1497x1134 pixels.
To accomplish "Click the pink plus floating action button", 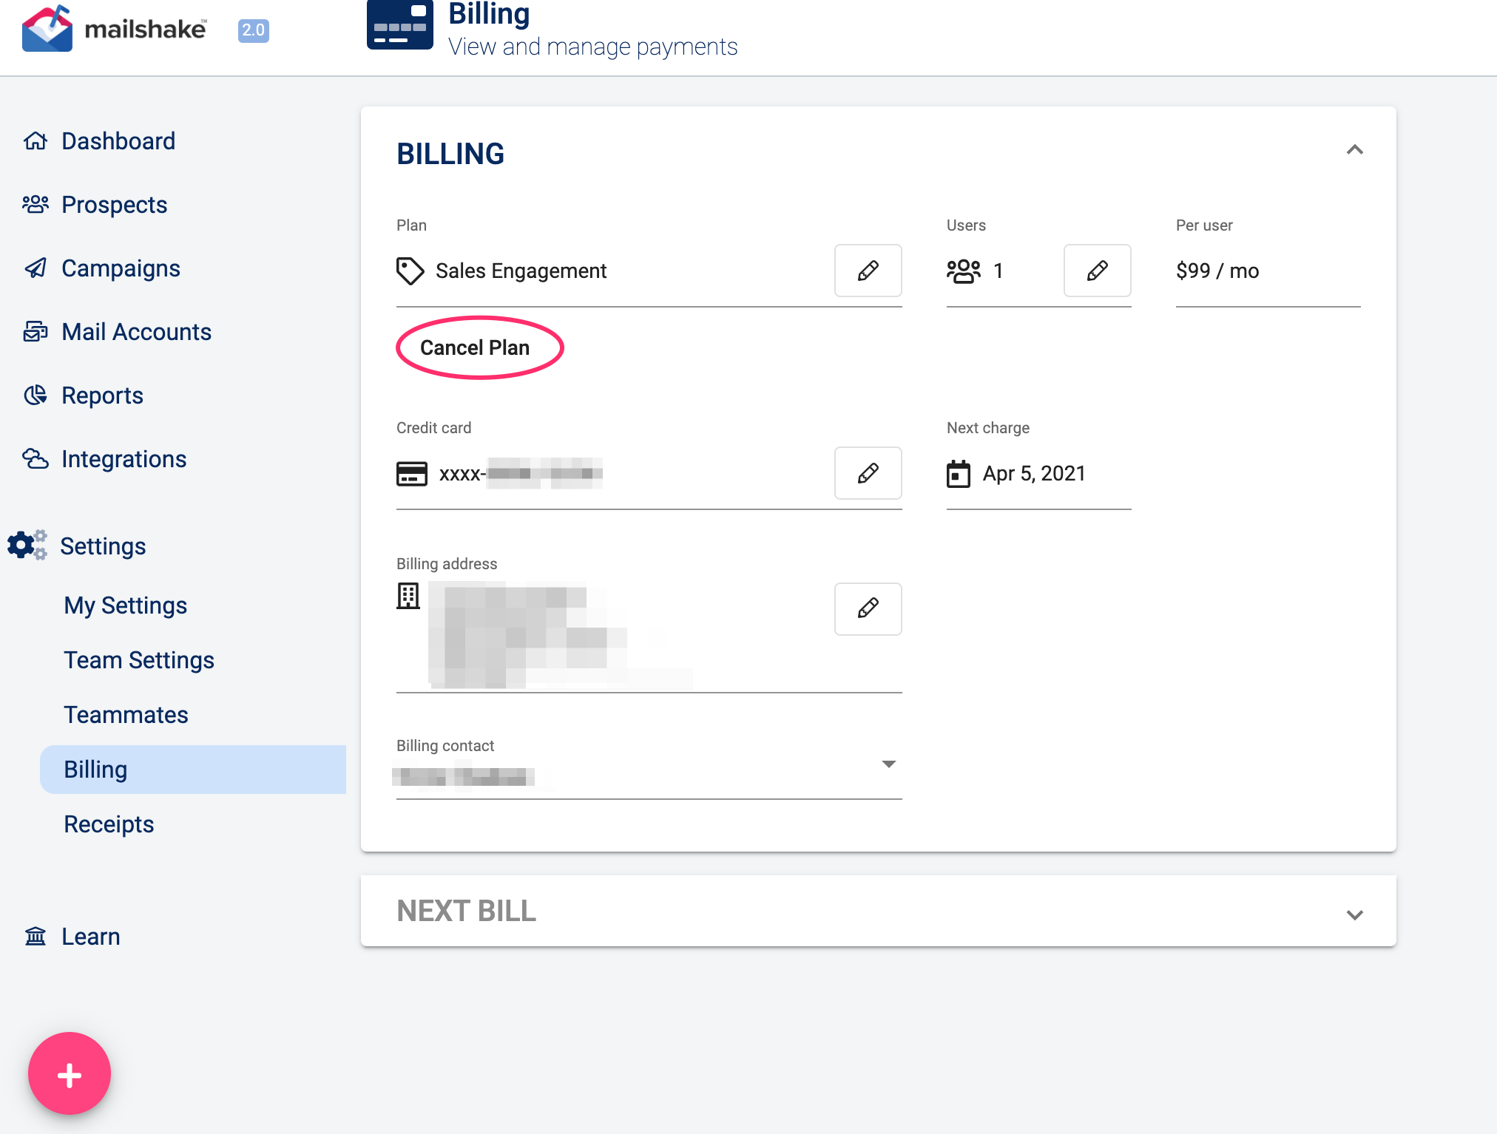I will point(70,1073).
